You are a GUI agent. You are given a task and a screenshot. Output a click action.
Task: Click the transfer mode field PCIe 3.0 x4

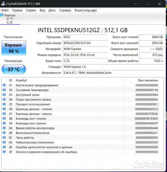[85, 55]
